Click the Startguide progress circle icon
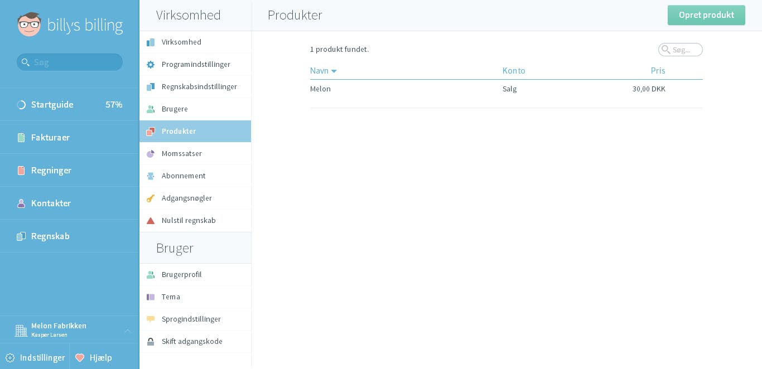Viewport: 762px width, 369px height. [x=21, y=105]
